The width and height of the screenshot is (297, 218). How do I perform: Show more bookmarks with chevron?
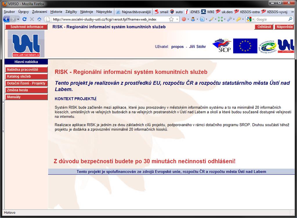pos(292,12)
